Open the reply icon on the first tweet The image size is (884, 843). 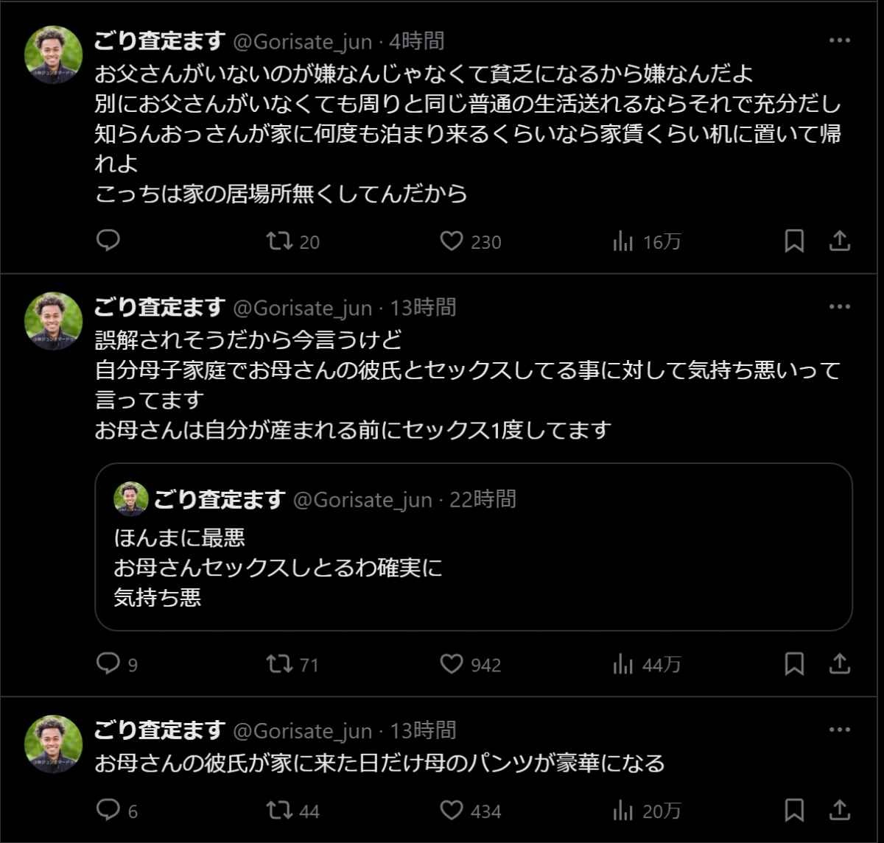click(108, 241)
